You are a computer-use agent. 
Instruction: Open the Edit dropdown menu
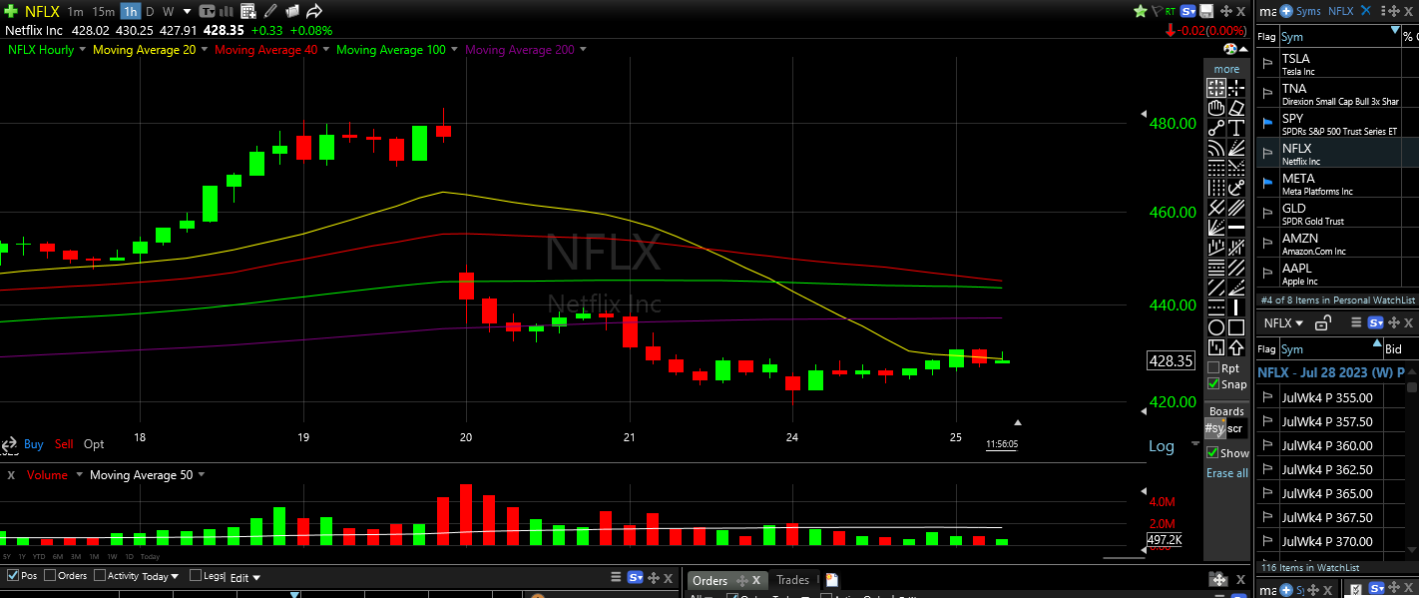click(x=245, y=578)
